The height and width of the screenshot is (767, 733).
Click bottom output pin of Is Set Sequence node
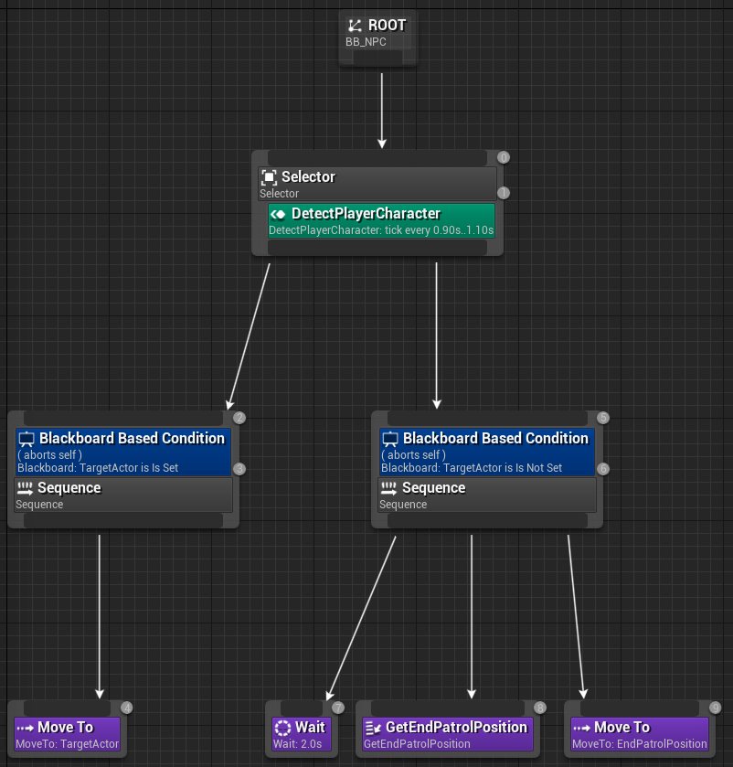click(x=123, y=520)
